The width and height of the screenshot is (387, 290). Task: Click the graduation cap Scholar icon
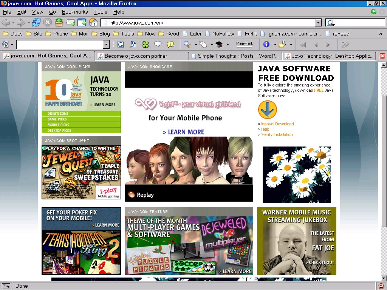point(219,45)
